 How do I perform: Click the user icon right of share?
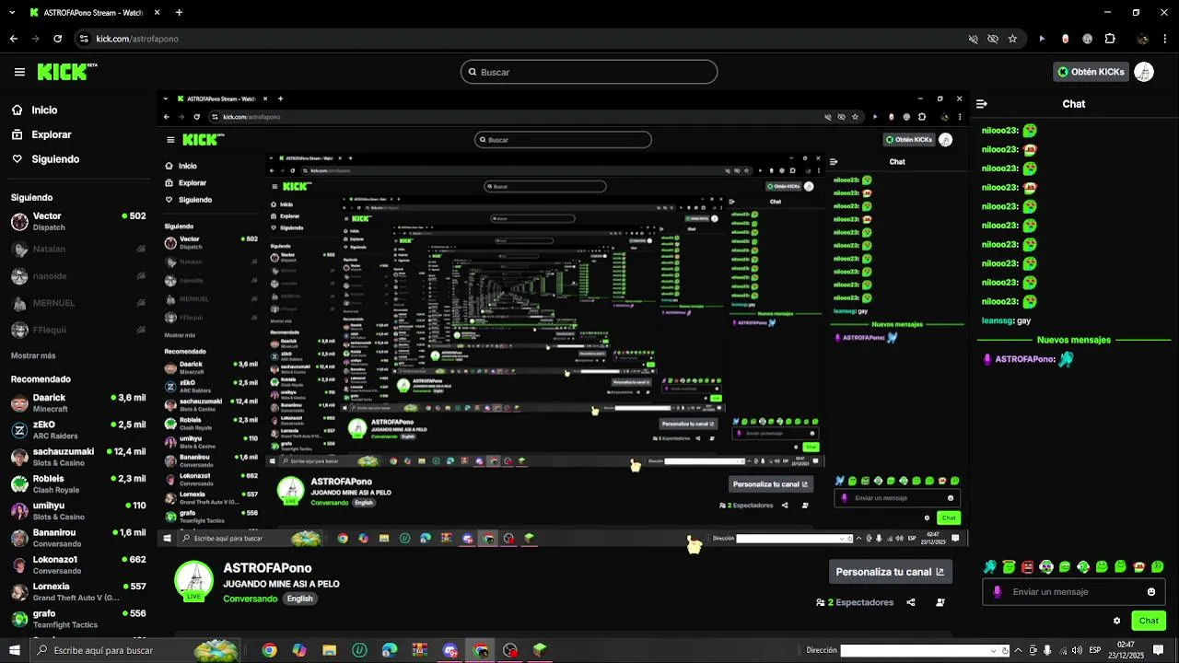click(940, 602)
